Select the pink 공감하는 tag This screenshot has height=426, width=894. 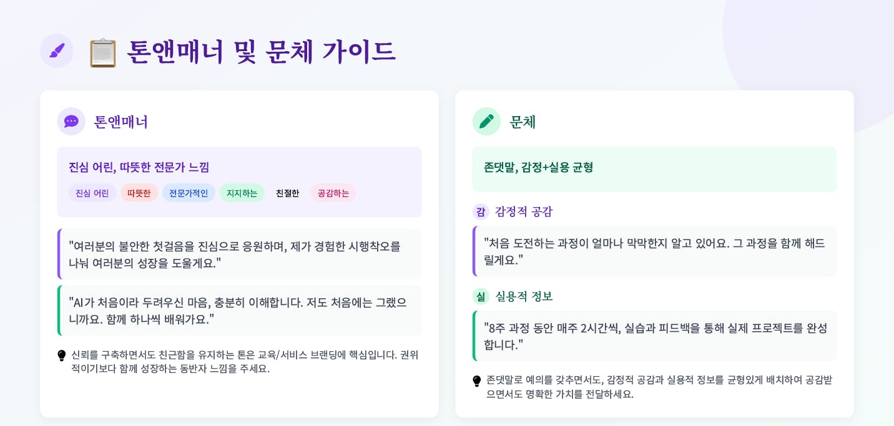[x=333, y=193]
